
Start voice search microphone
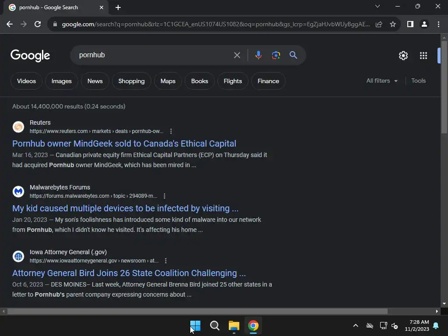258,55
